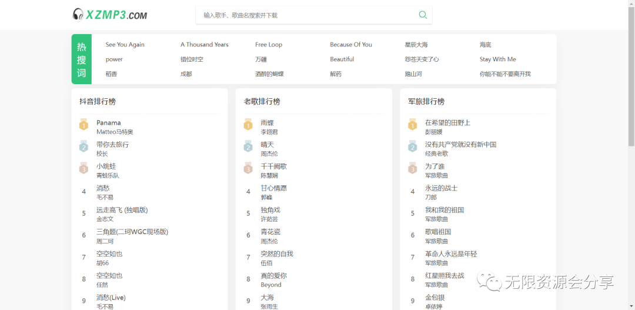
Task: Click hot search word 星辰大海
Action: click(x=416, y=45)
